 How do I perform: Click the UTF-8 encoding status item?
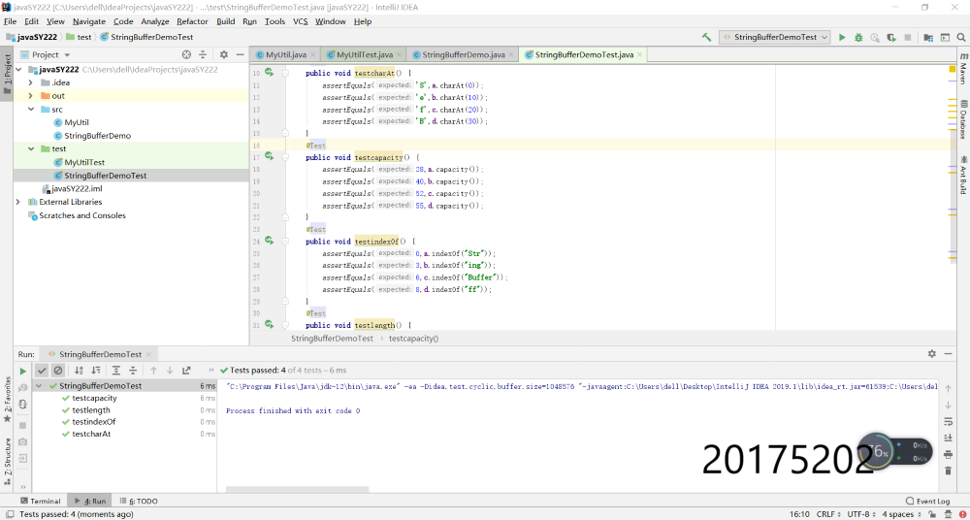point(861,514)
